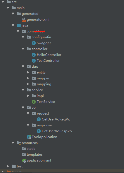
Task: Select the templates folder
Action: [x=35, y=155]
